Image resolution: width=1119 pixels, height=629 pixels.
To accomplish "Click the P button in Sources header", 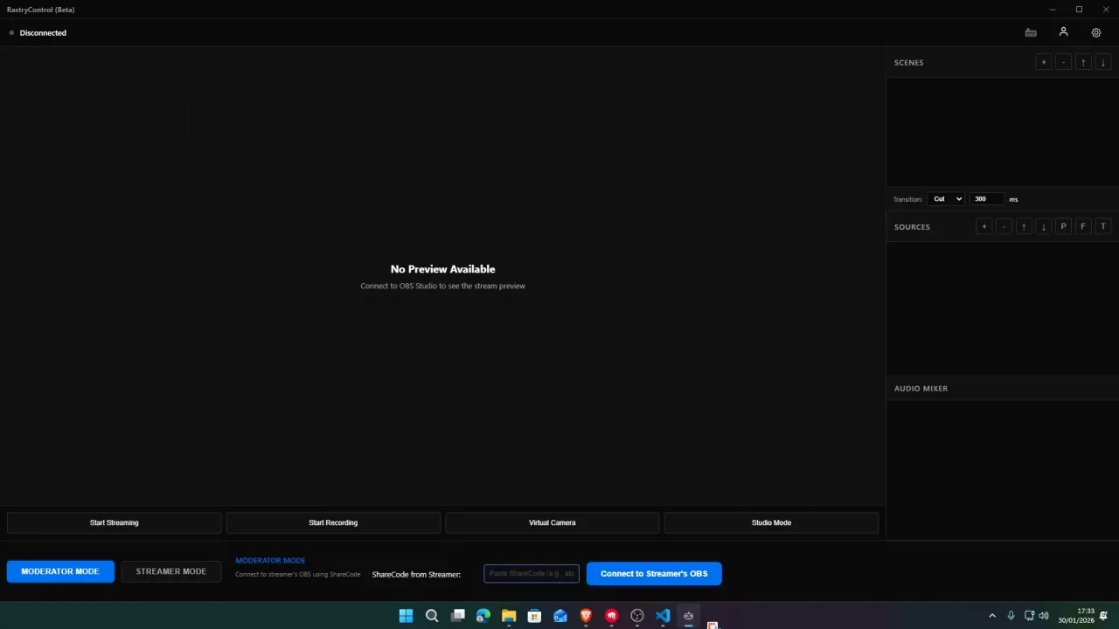I will click(x=1063, y=226).
